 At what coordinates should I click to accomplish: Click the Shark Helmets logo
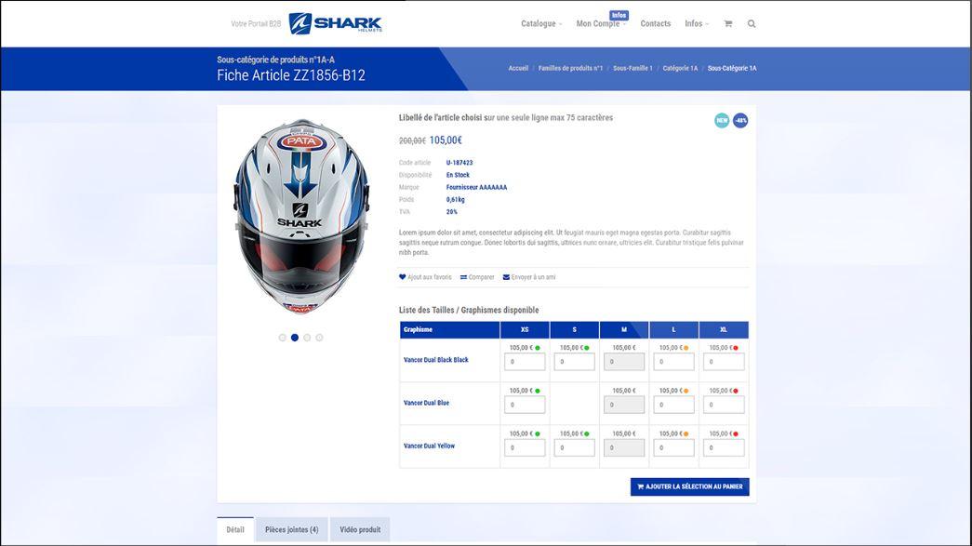[x=336, y=23]
